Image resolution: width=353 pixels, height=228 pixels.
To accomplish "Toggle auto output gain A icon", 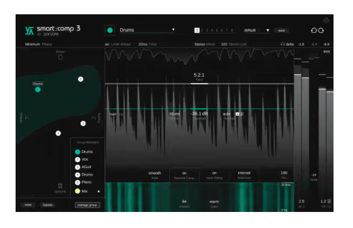I will coord(329,201).
